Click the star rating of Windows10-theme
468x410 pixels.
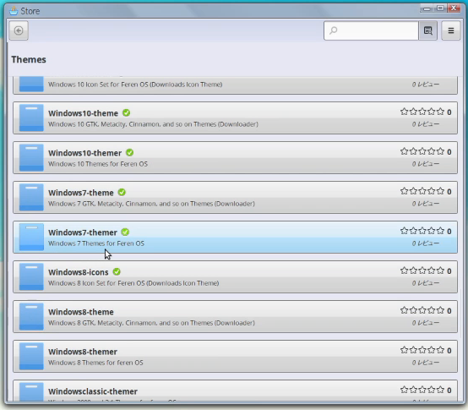[422, 112]
